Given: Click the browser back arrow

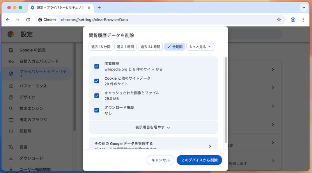Looking at the screenshot, I should (x=7, y=20).
